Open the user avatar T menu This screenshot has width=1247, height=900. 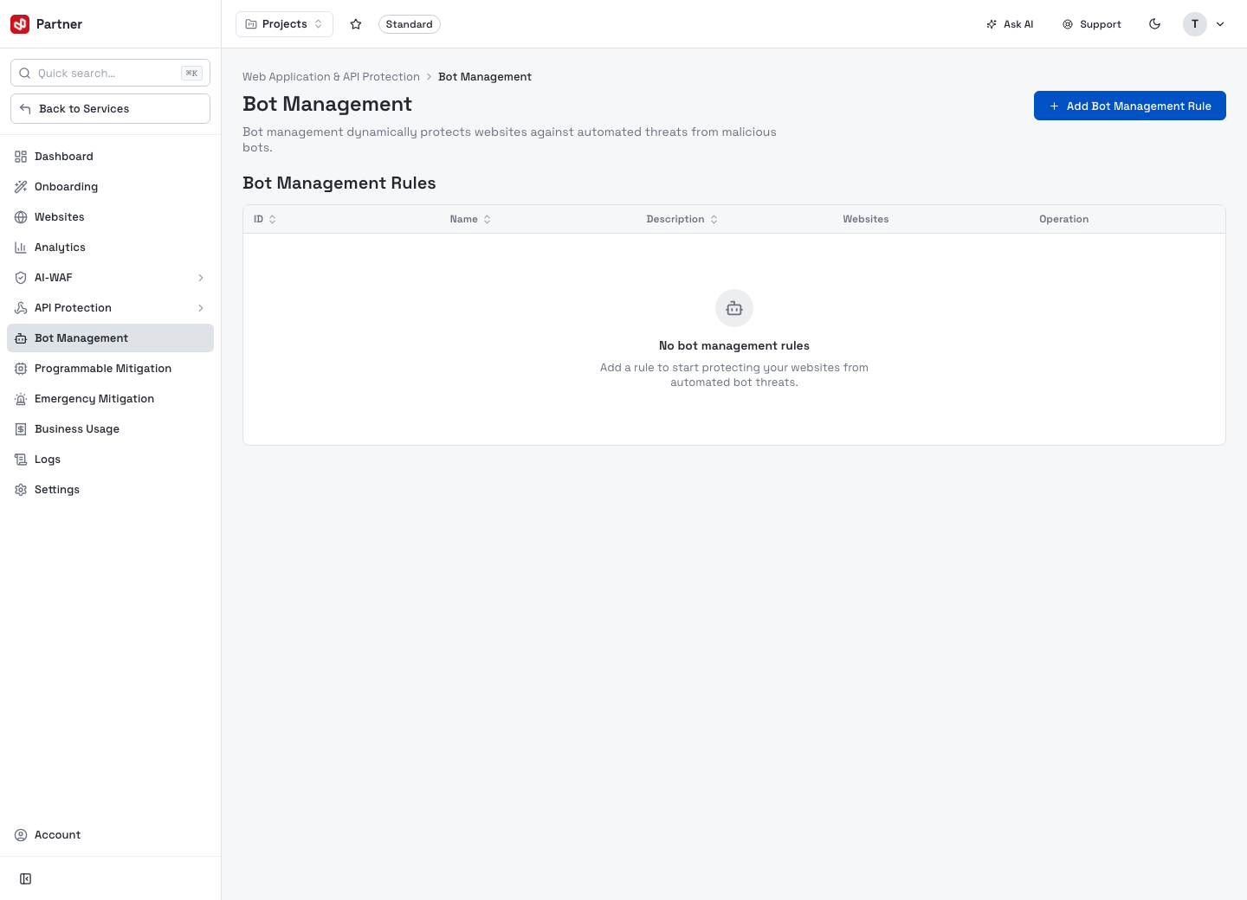pos(1195,24)
